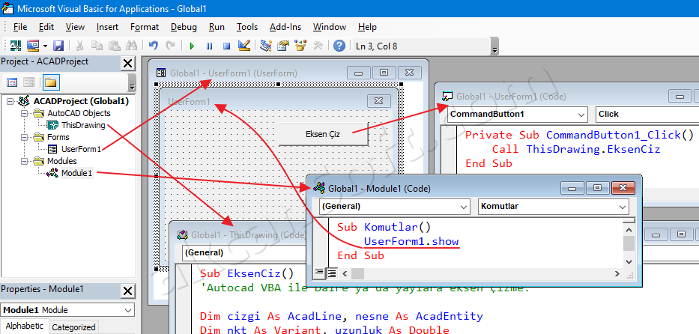Screen dimensions: 699x334
Task: Open the Module1 Module object dropdown
Action: click(128, 310)
